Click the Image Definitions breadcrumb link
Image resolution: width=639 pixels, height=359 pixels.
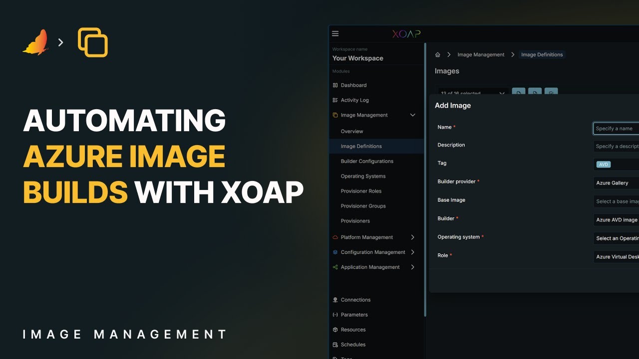(x=542, y=55)
